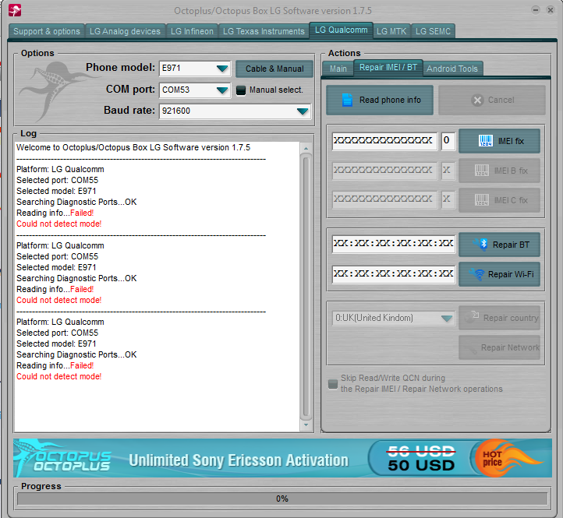
Task: Click the Cable & Manual button
Action: [x=274, y=69]
